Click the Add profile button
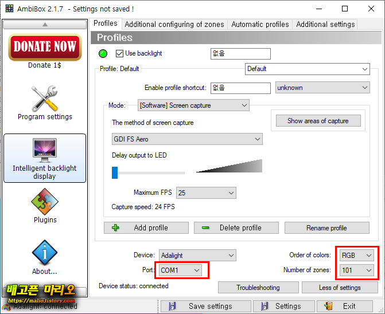The image size is (385, 314). pyautogui.click(x=146, y=227)
